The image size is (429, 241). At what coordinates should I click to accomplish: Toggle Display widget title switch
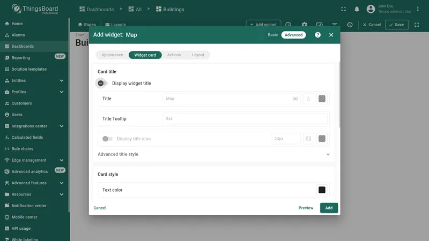coord(102,84)
